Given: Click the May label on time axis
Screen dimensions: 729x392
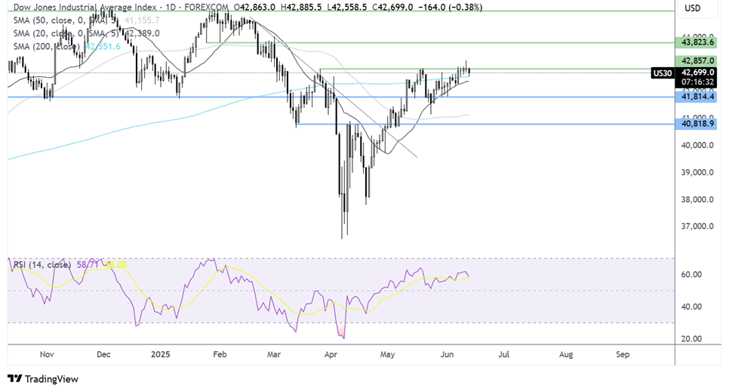Looking at the screenshot, I should pos(387,355).
